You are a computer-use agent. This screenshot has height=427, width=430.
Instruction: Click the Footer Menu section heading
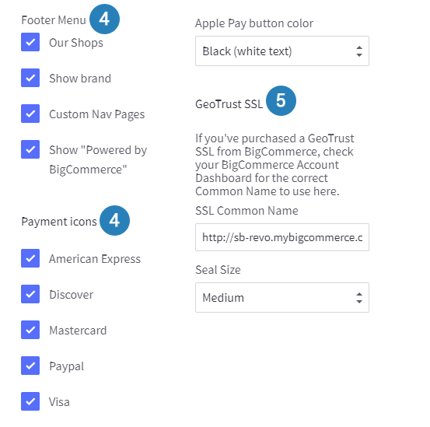tap(54, 20)
